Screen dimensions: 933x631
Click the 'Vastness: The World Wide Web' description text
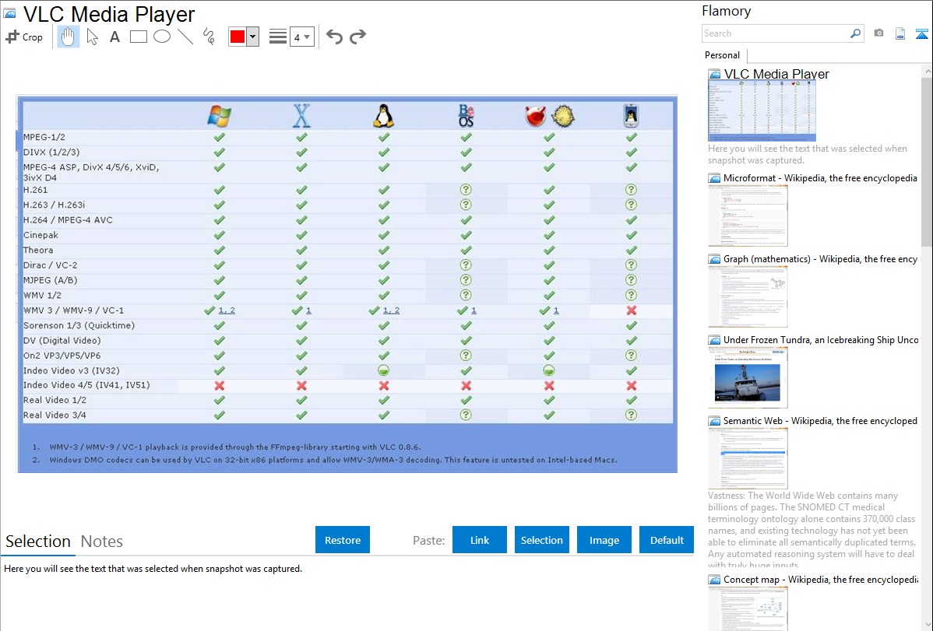coord(812,530)
